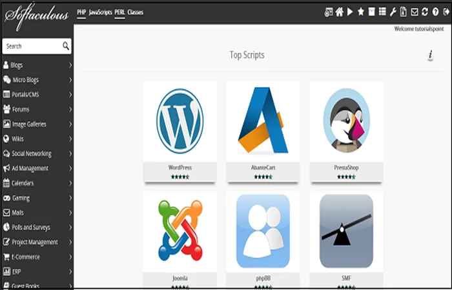Click the home icon in top toolbar
Viewport: 452px width, 290px height.
tap(339, 12)
